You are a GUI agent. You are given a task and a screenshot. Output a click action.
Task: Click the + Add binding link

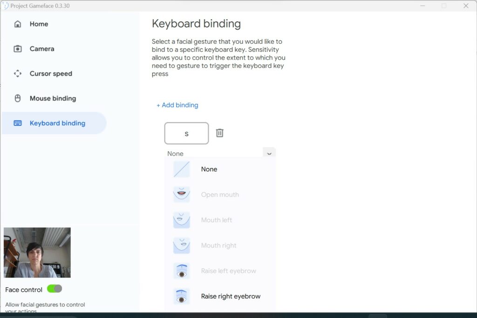177,105
